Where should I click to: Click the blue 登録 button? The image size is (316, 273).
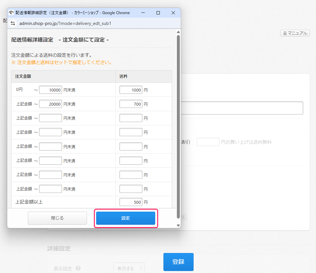pyautogui.click(x=178, y=262)
